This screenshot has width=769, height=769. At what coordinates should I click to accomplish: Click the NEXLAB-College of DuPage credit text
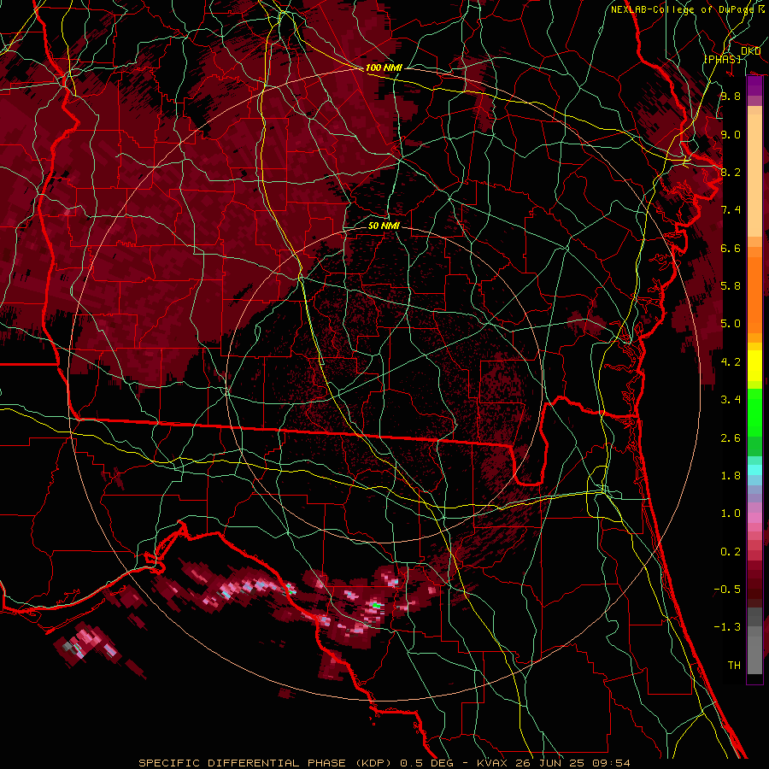click(x=682, y=9)
